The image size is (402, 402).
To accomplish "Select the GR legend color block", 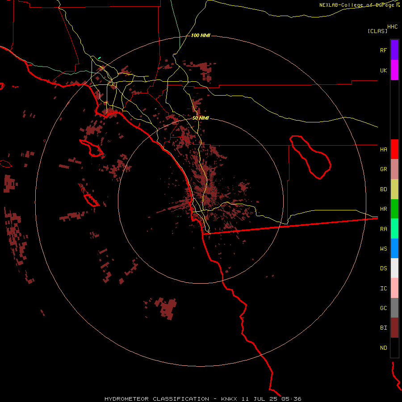I will tap(394, 169).
